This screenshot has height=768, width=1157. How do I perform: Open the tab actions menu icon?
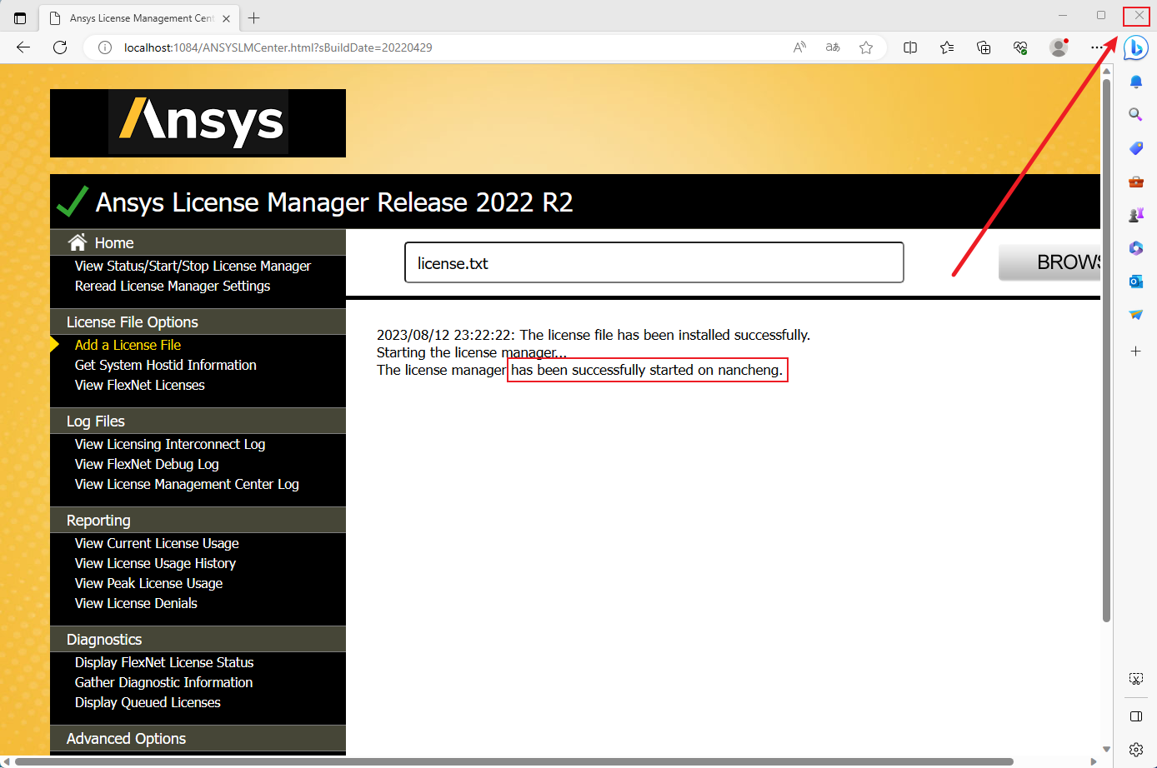(20, 17)
